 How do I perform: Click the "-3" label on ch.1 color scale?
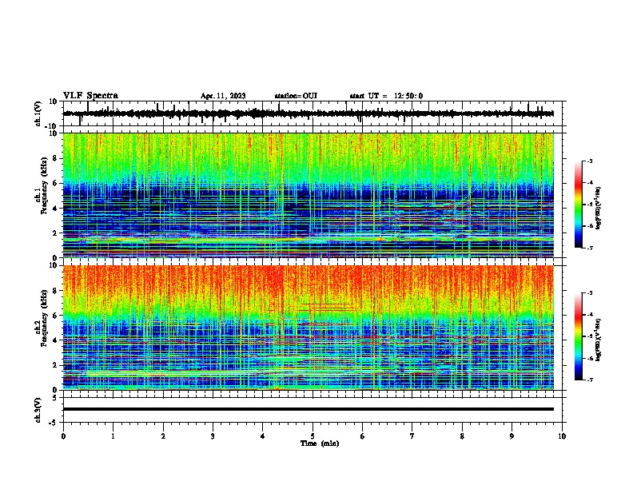[x=589, y=161]
